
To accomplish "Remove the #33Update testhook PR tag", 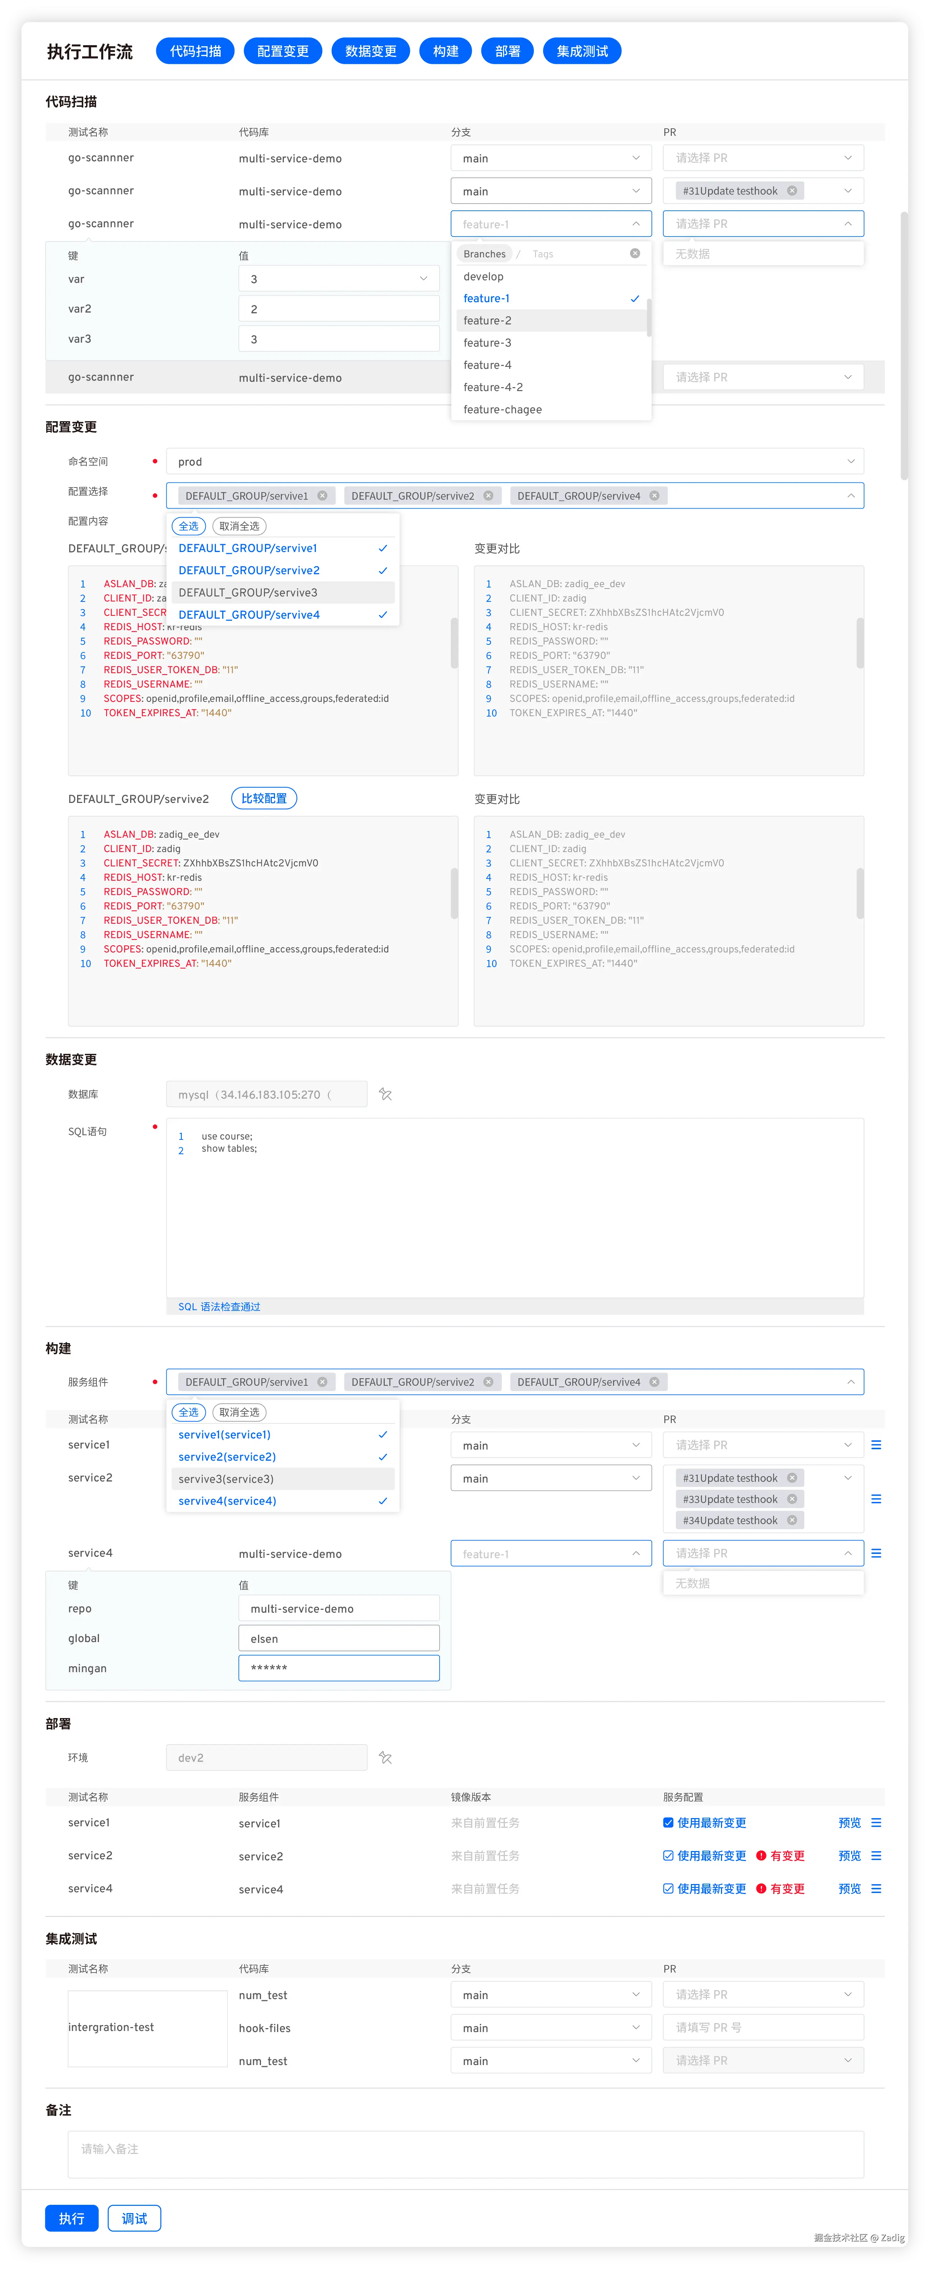I will point(792,1499).
